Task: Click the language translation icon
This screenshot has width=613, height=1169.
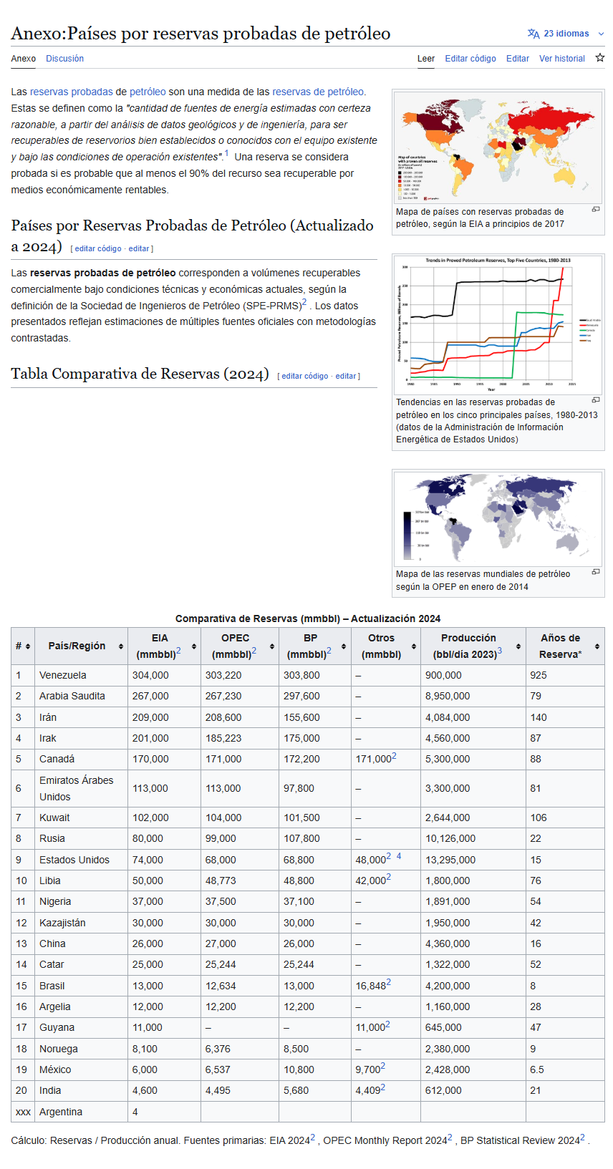Action: (x=533, y=34)
